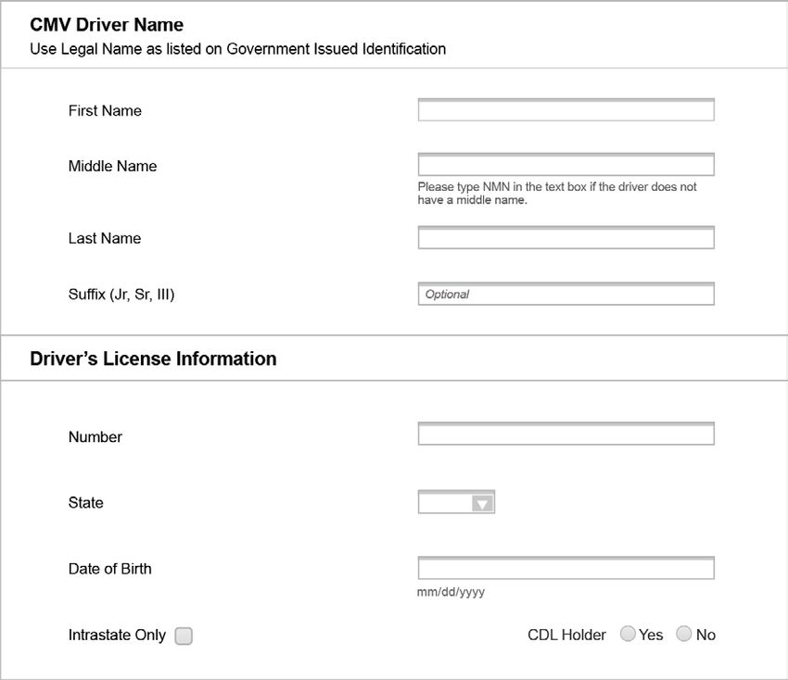The image size is (788, 680).
Task: Click the 'First Name' label
Action: click(x=105, y=110)
